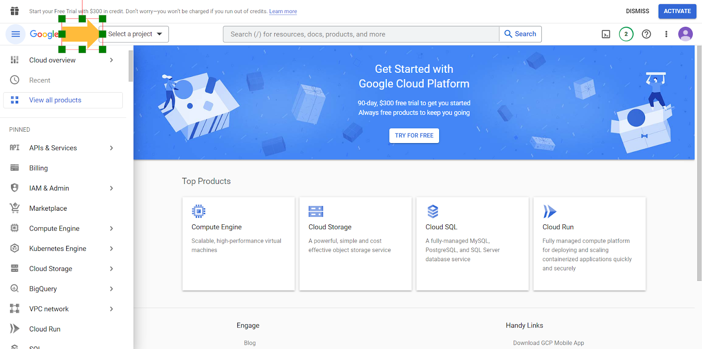Viewport: 702px width, 349px height.
Task: Open the three-dot settings menu
Action: click(666, 34)
